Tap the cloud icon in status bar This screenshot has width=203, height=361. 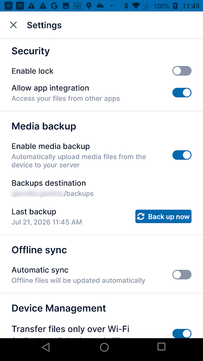(x=100, y=6)
